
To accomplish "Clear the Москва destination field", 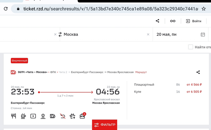I will coord(148,34).
